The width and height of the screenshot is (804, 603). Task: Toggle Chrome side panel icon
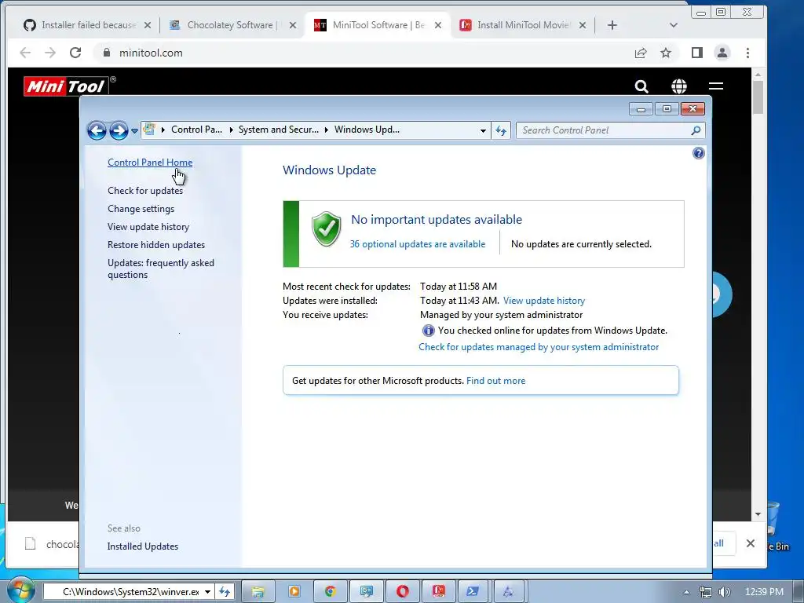(x=697, y=53)
